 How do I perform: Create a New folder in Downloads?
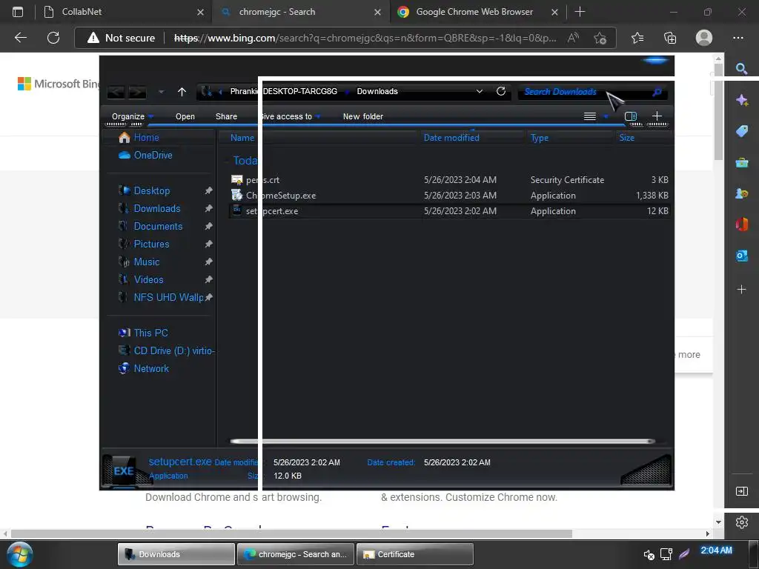[x=363, y=116]
